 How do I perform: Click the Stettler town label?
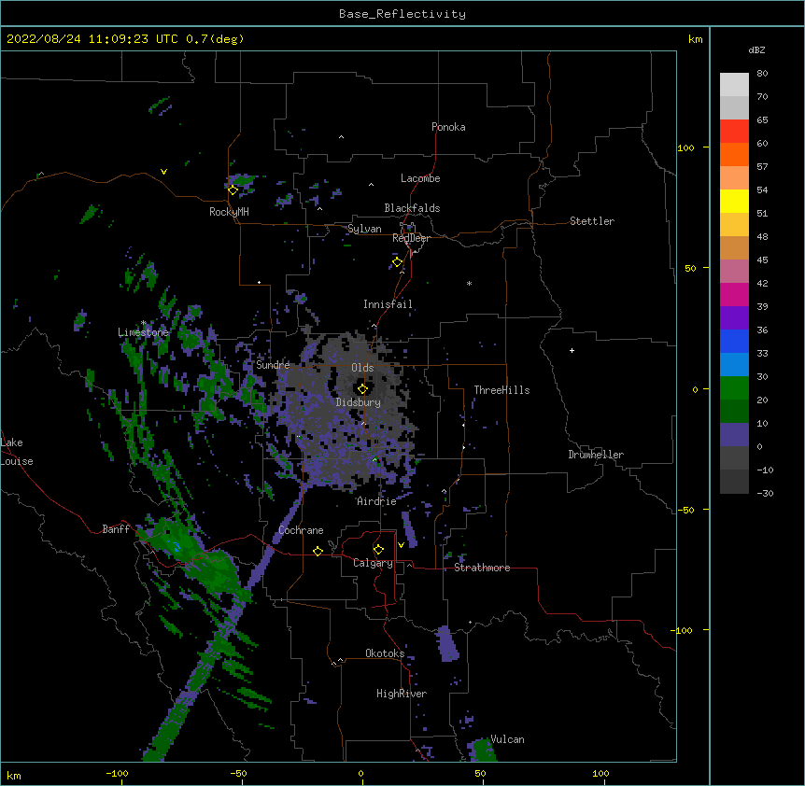pyautogui.click(x=592, y=221)
